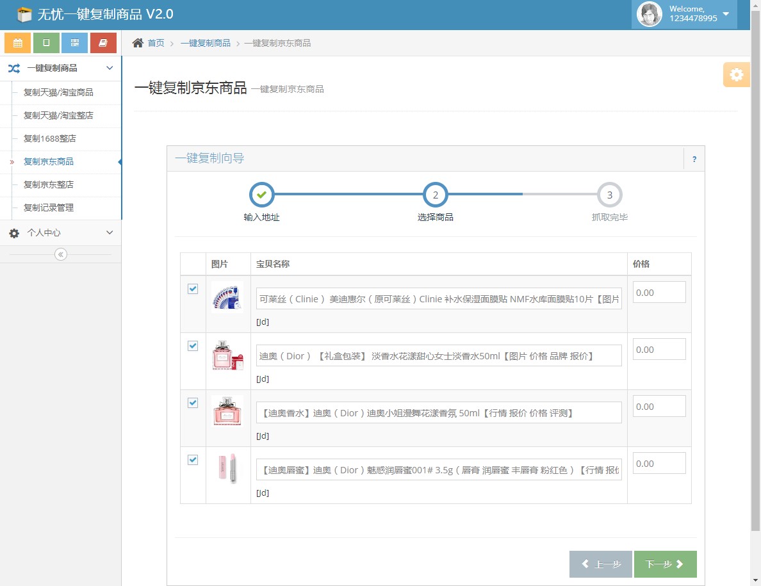Click step 2 选择商品 circle
Viewport: 761px width, 586px height.
(x=436, y=195)
